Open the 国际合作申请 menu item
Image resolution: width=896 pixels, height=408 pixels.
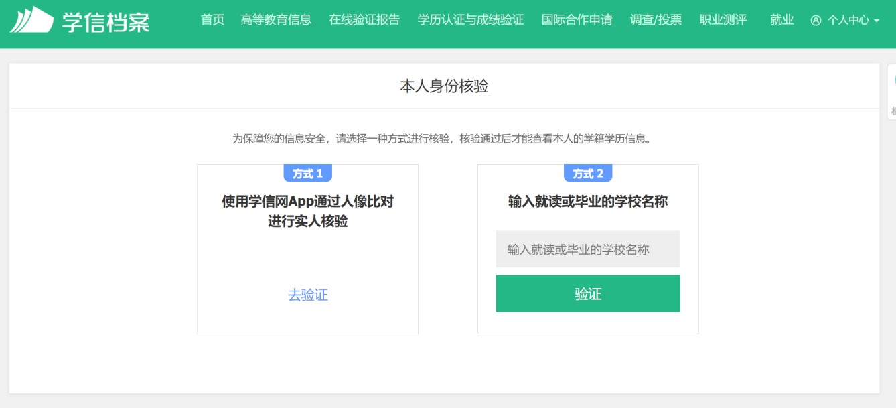[577, 20]
